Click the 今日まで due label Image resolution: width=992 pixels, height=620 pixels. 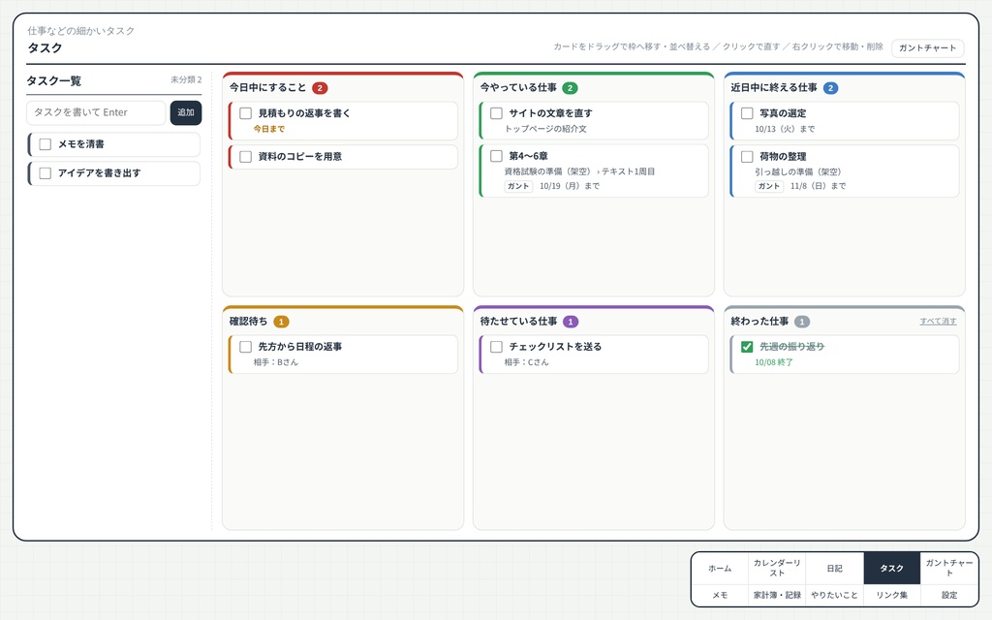[x=269, y=129]
